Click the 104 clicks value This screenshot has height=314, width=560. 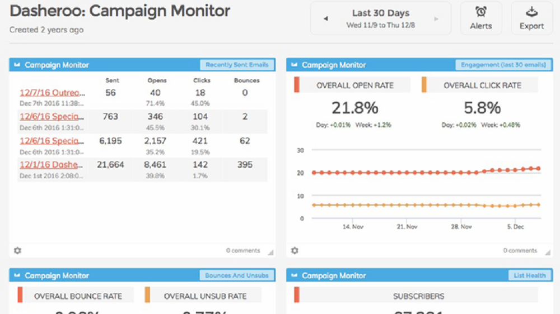pyautogui.click(x=200, y=117)
